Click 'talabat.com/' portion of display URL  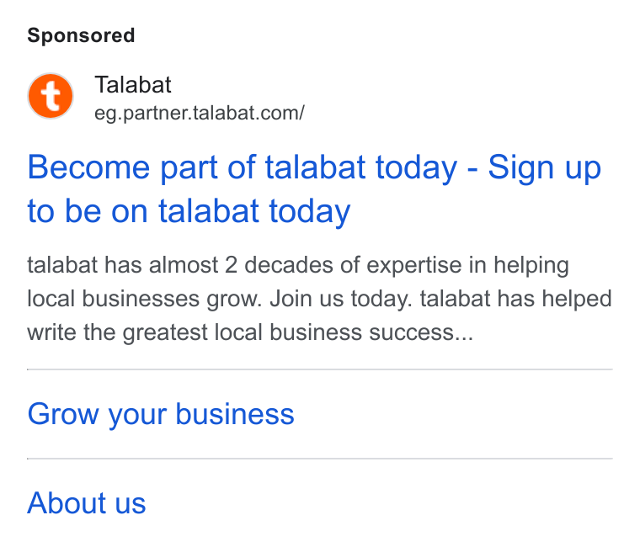[248, 113]
